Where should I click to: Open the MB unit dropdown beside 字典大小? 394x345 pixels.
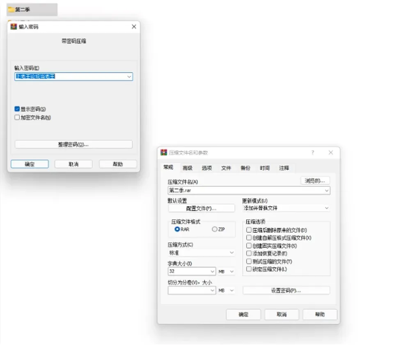(x=226, y=271)
